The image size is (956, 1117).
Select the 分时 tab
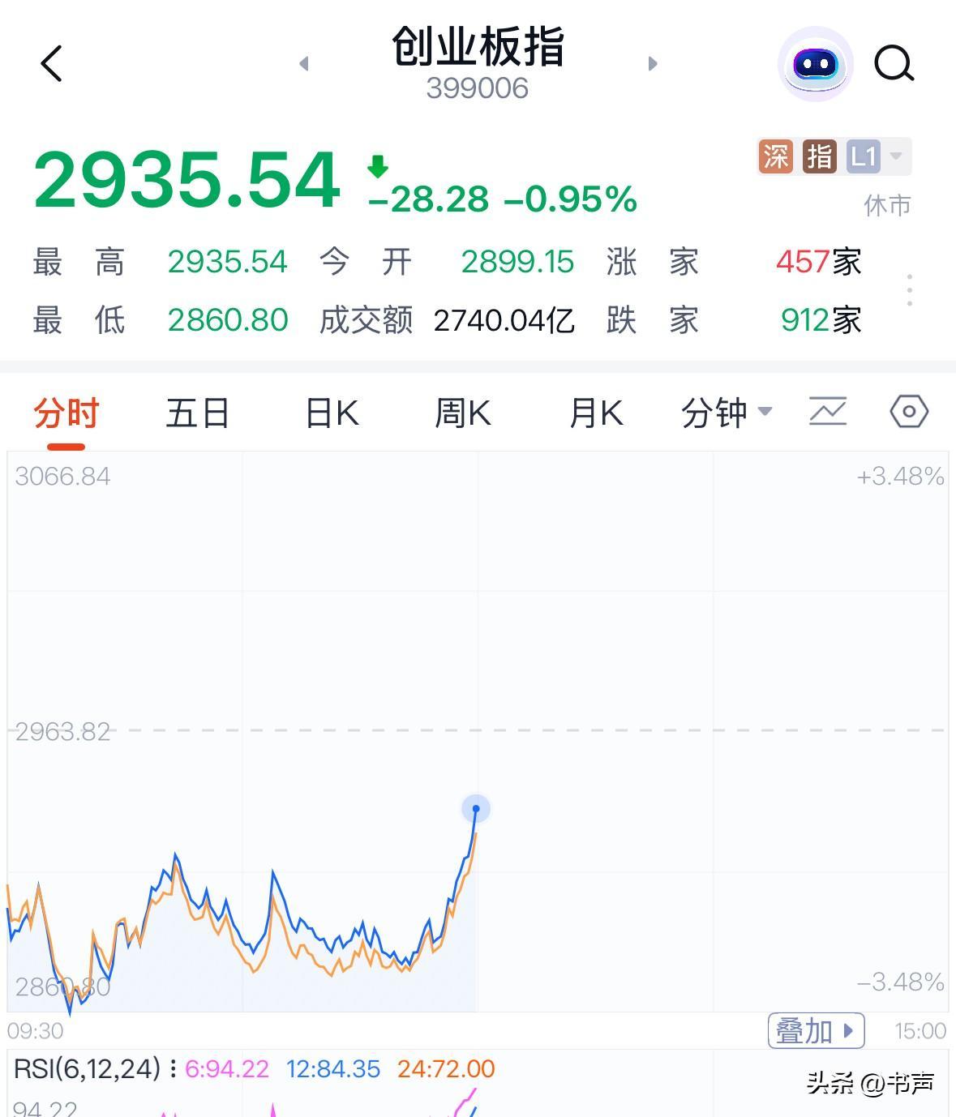pos(66,413)
